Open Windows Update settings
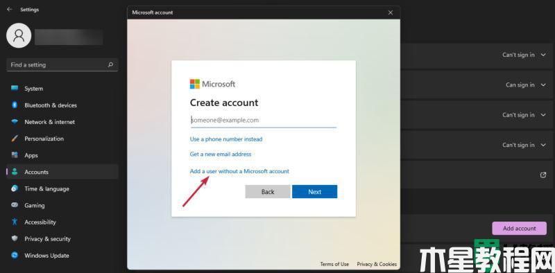This screenshot has width=555, height=273. [x=62, y=255]
